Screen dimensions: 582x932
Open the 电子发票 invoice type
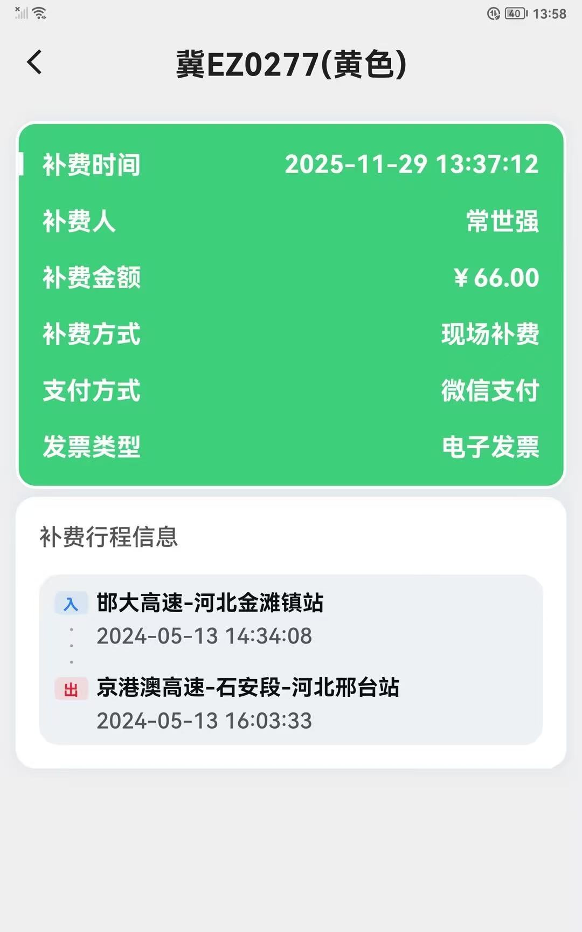pyautogui.click(x=490, y=447)
